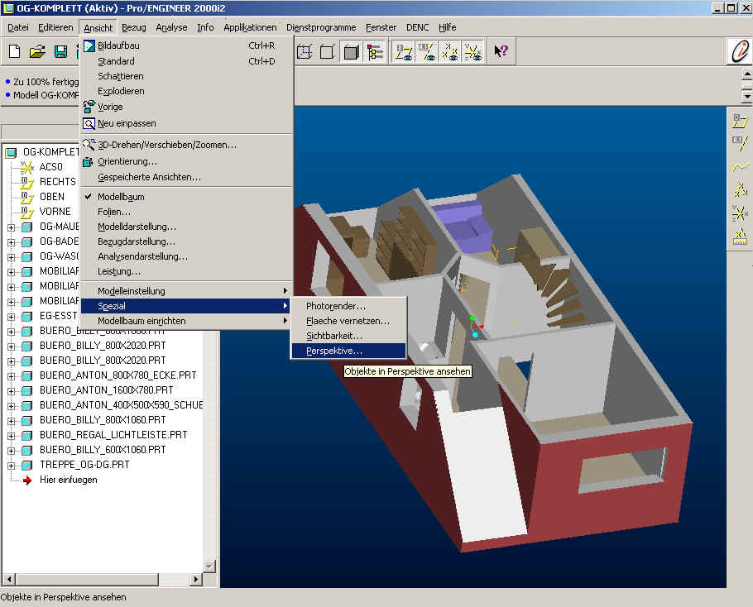Create a datum axis from the right toolbar
753x607 pixels.
(x=740, y=142)
